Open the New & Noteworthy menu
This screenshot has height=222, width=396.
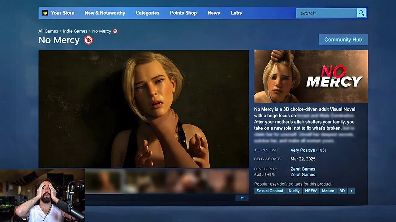point(105,13)
